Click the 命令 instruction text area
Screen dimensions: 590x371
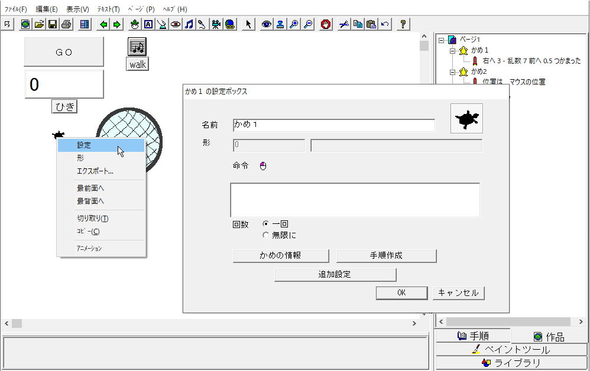coord(355,200)
